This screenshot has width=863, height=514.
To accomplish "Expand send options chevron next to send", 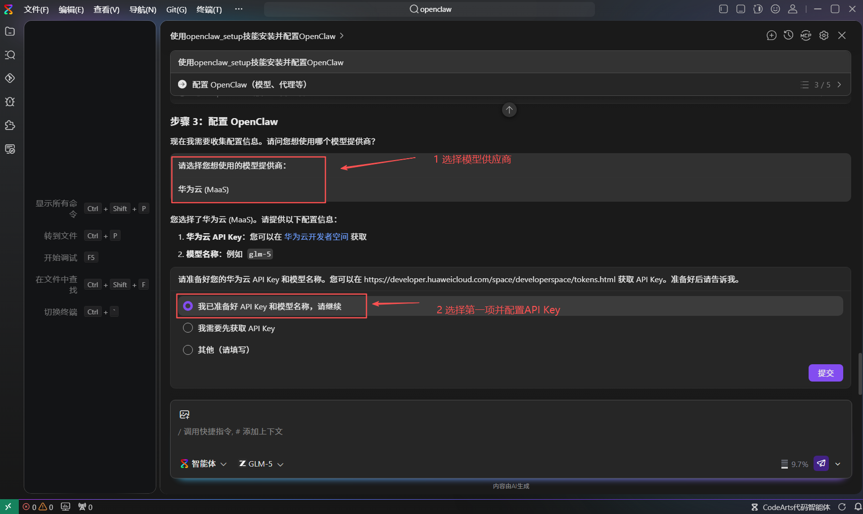I will coord(838,464).
